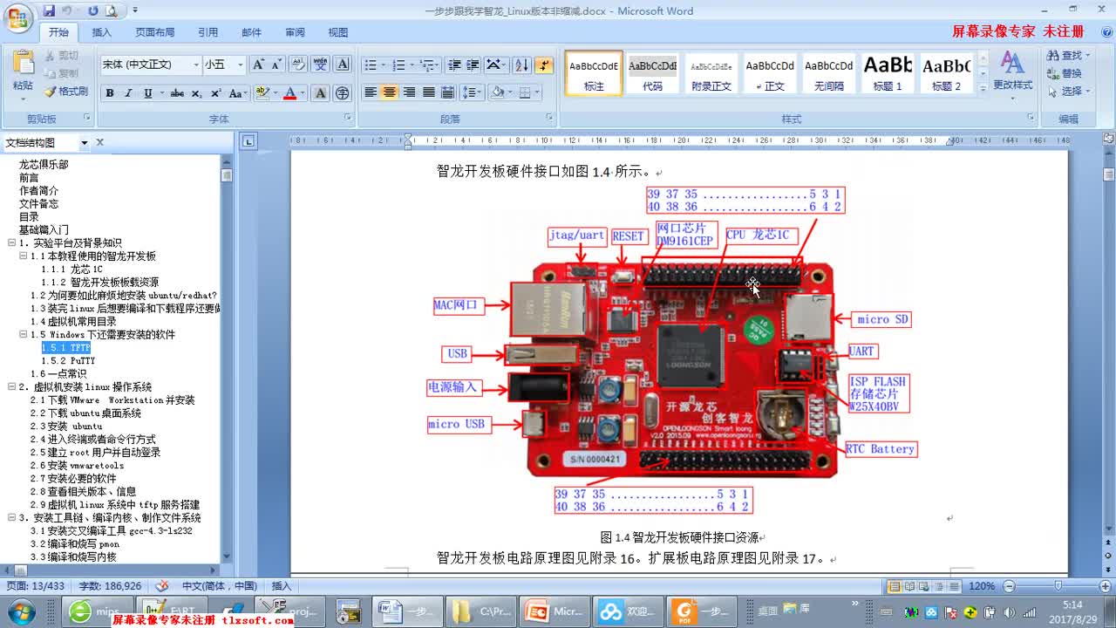Click the Clear Formatting eraser icon
Image resolution: width=1116 pixels, height=628 pixels.
pos(298,65)
